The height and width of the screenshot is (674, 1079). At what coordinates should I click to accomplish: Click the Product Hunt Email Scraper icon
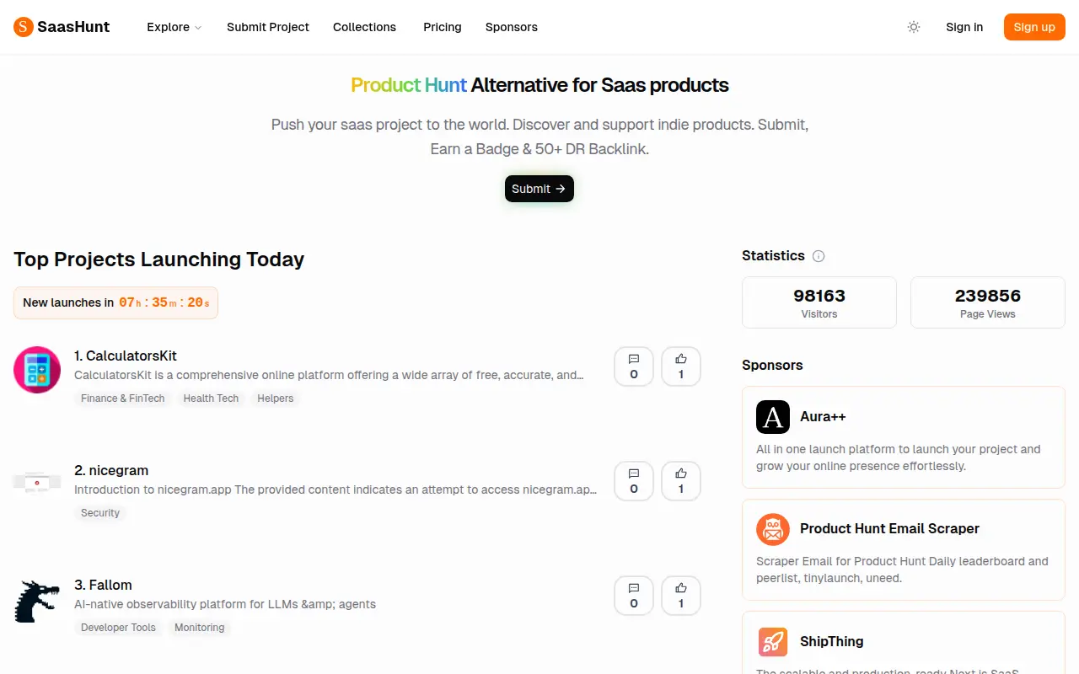[773, 529]
